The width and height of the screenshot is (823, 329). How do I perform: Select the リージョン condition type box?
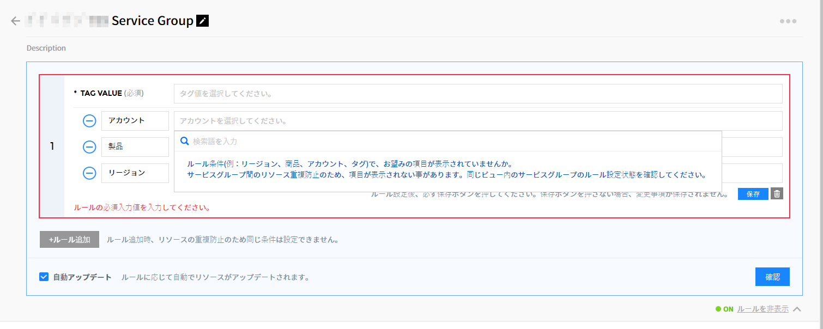[x=135, y=173]
